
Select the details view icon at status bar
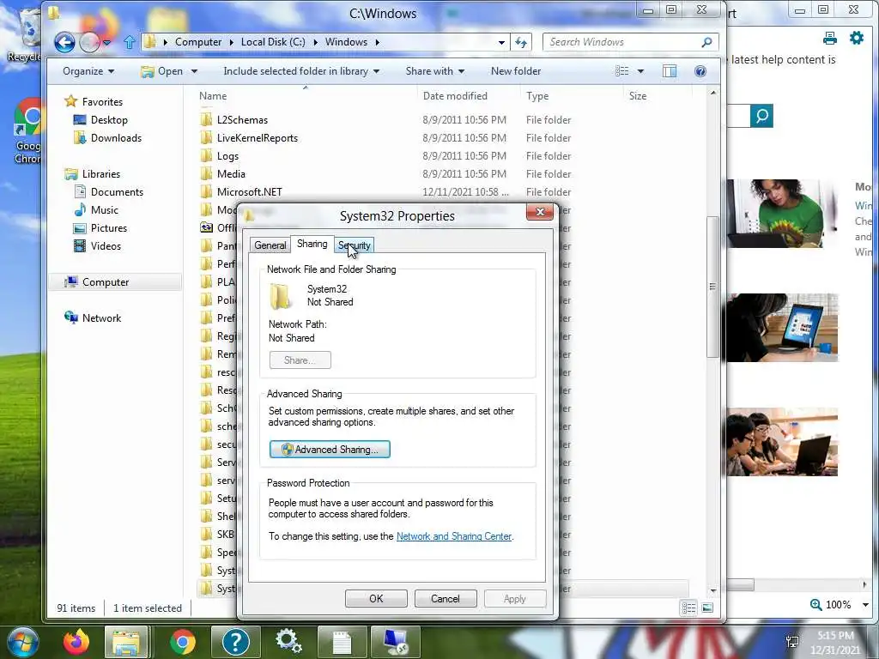[x=688, y=608]
